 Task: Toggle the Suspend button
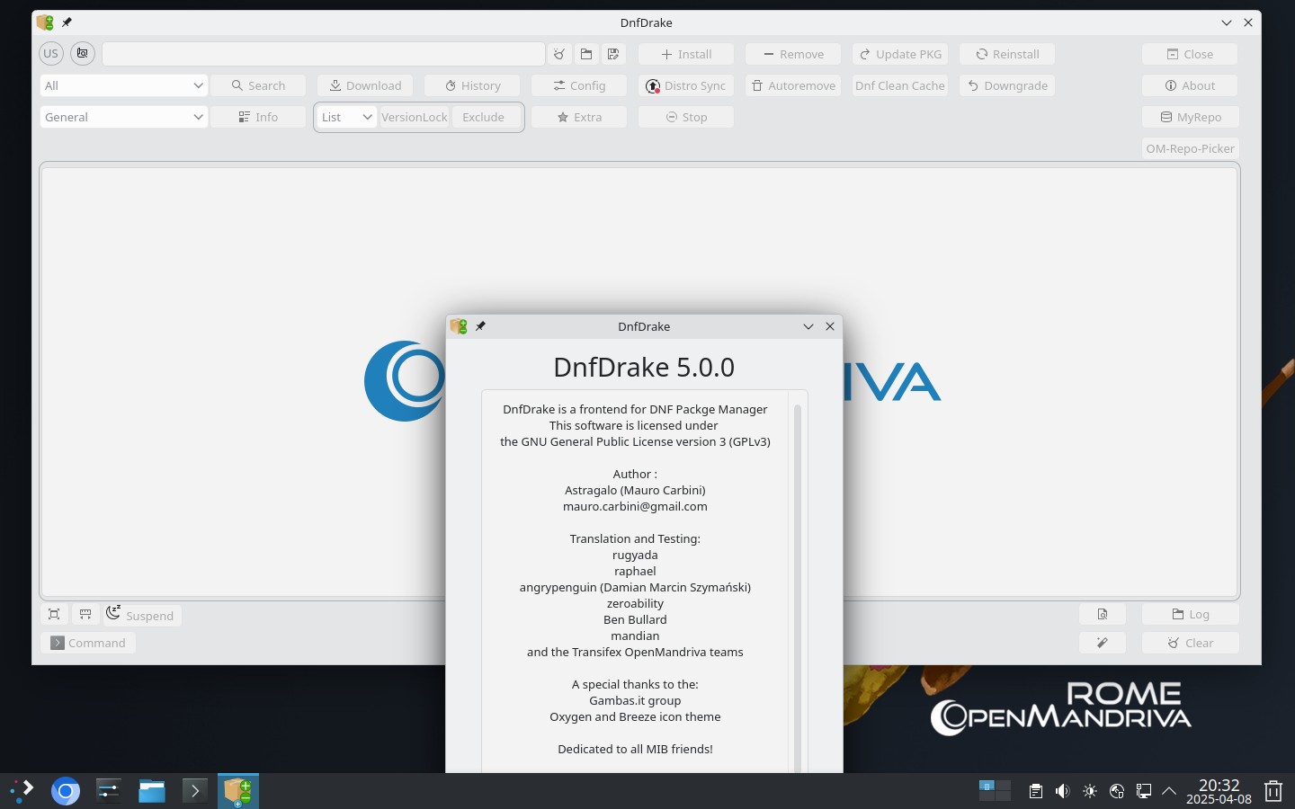coord(141,615)
